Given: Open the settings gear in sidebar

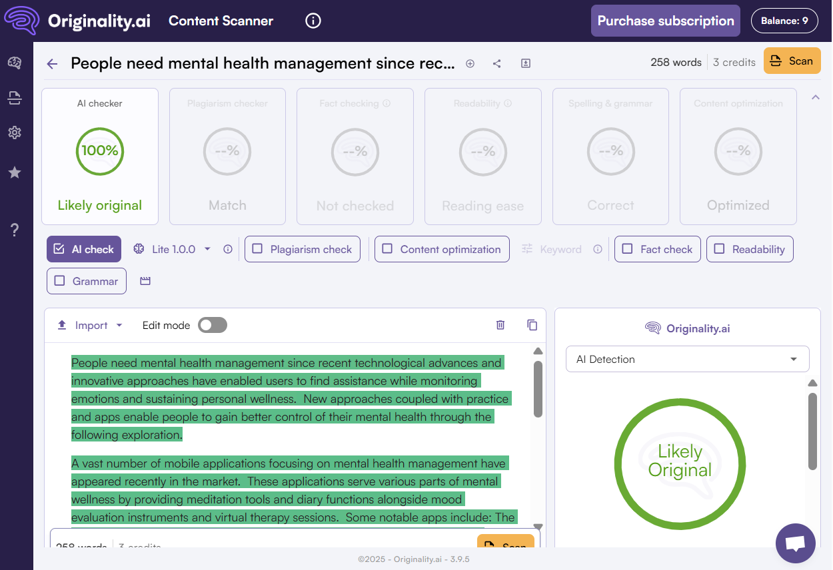Looking at the screenshot, I should click(15, 133).
